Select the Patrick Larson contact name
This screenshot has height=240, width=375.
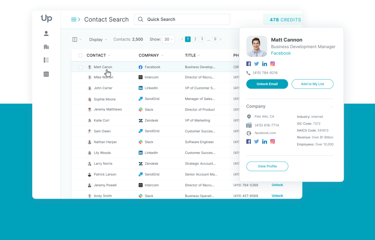pos(105,174)
